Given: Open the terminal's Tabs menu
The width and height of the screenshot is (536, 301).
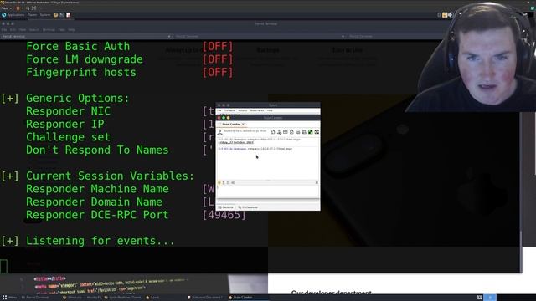Looking at the screenshot, I should [61, 30].
